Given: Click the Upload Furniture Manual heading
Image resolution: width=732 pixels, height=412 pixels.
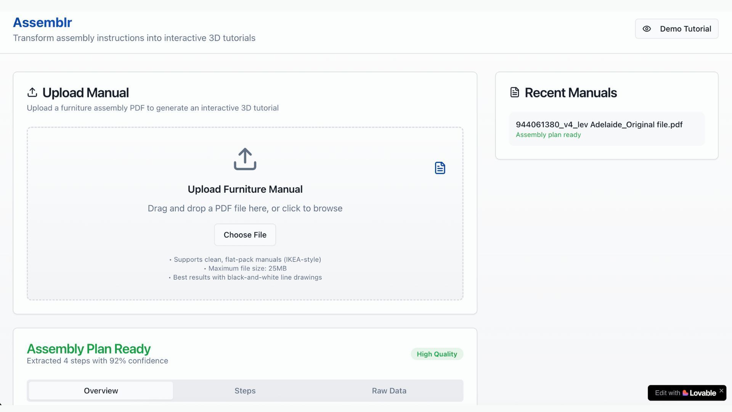Looking at the screenshot, I should coord(245,189).
